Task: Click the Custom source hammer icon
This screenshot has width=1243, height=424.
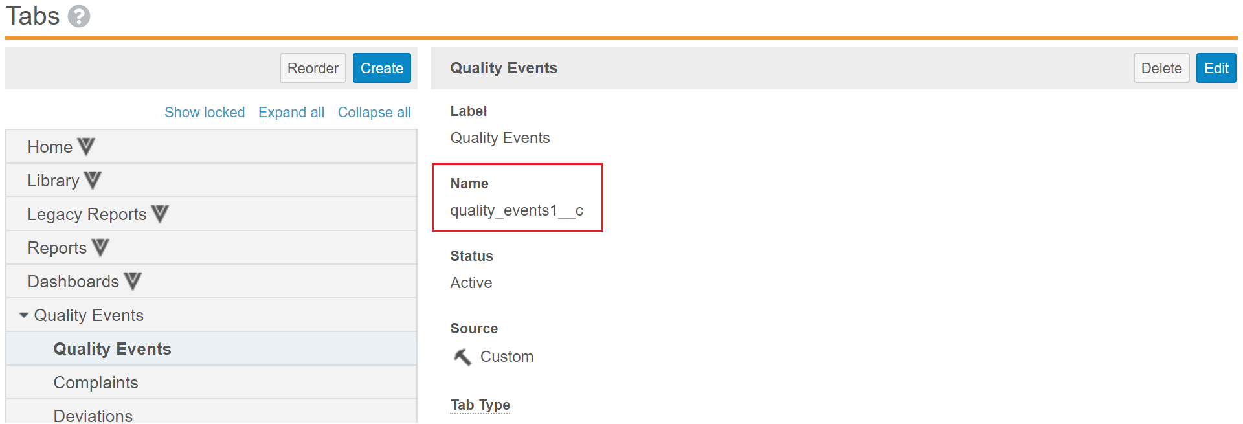Action: click(x=462, y=357)
